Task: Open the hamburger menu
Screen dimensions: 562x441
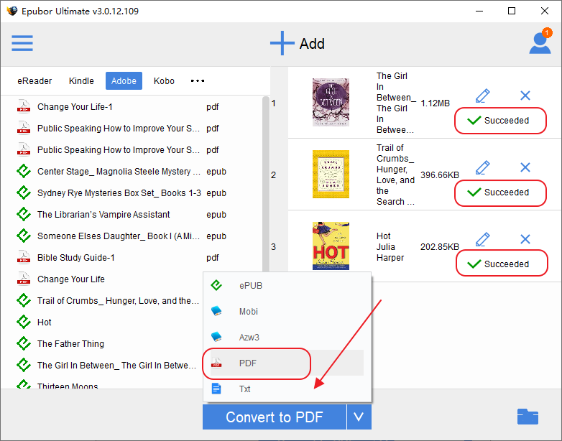Action: tap(22, 43)
